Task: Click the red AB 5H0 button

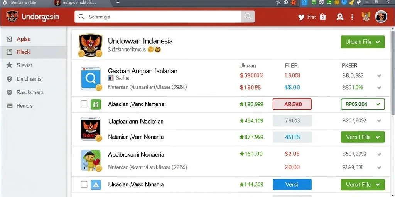Action: click(x=292, y=104)
